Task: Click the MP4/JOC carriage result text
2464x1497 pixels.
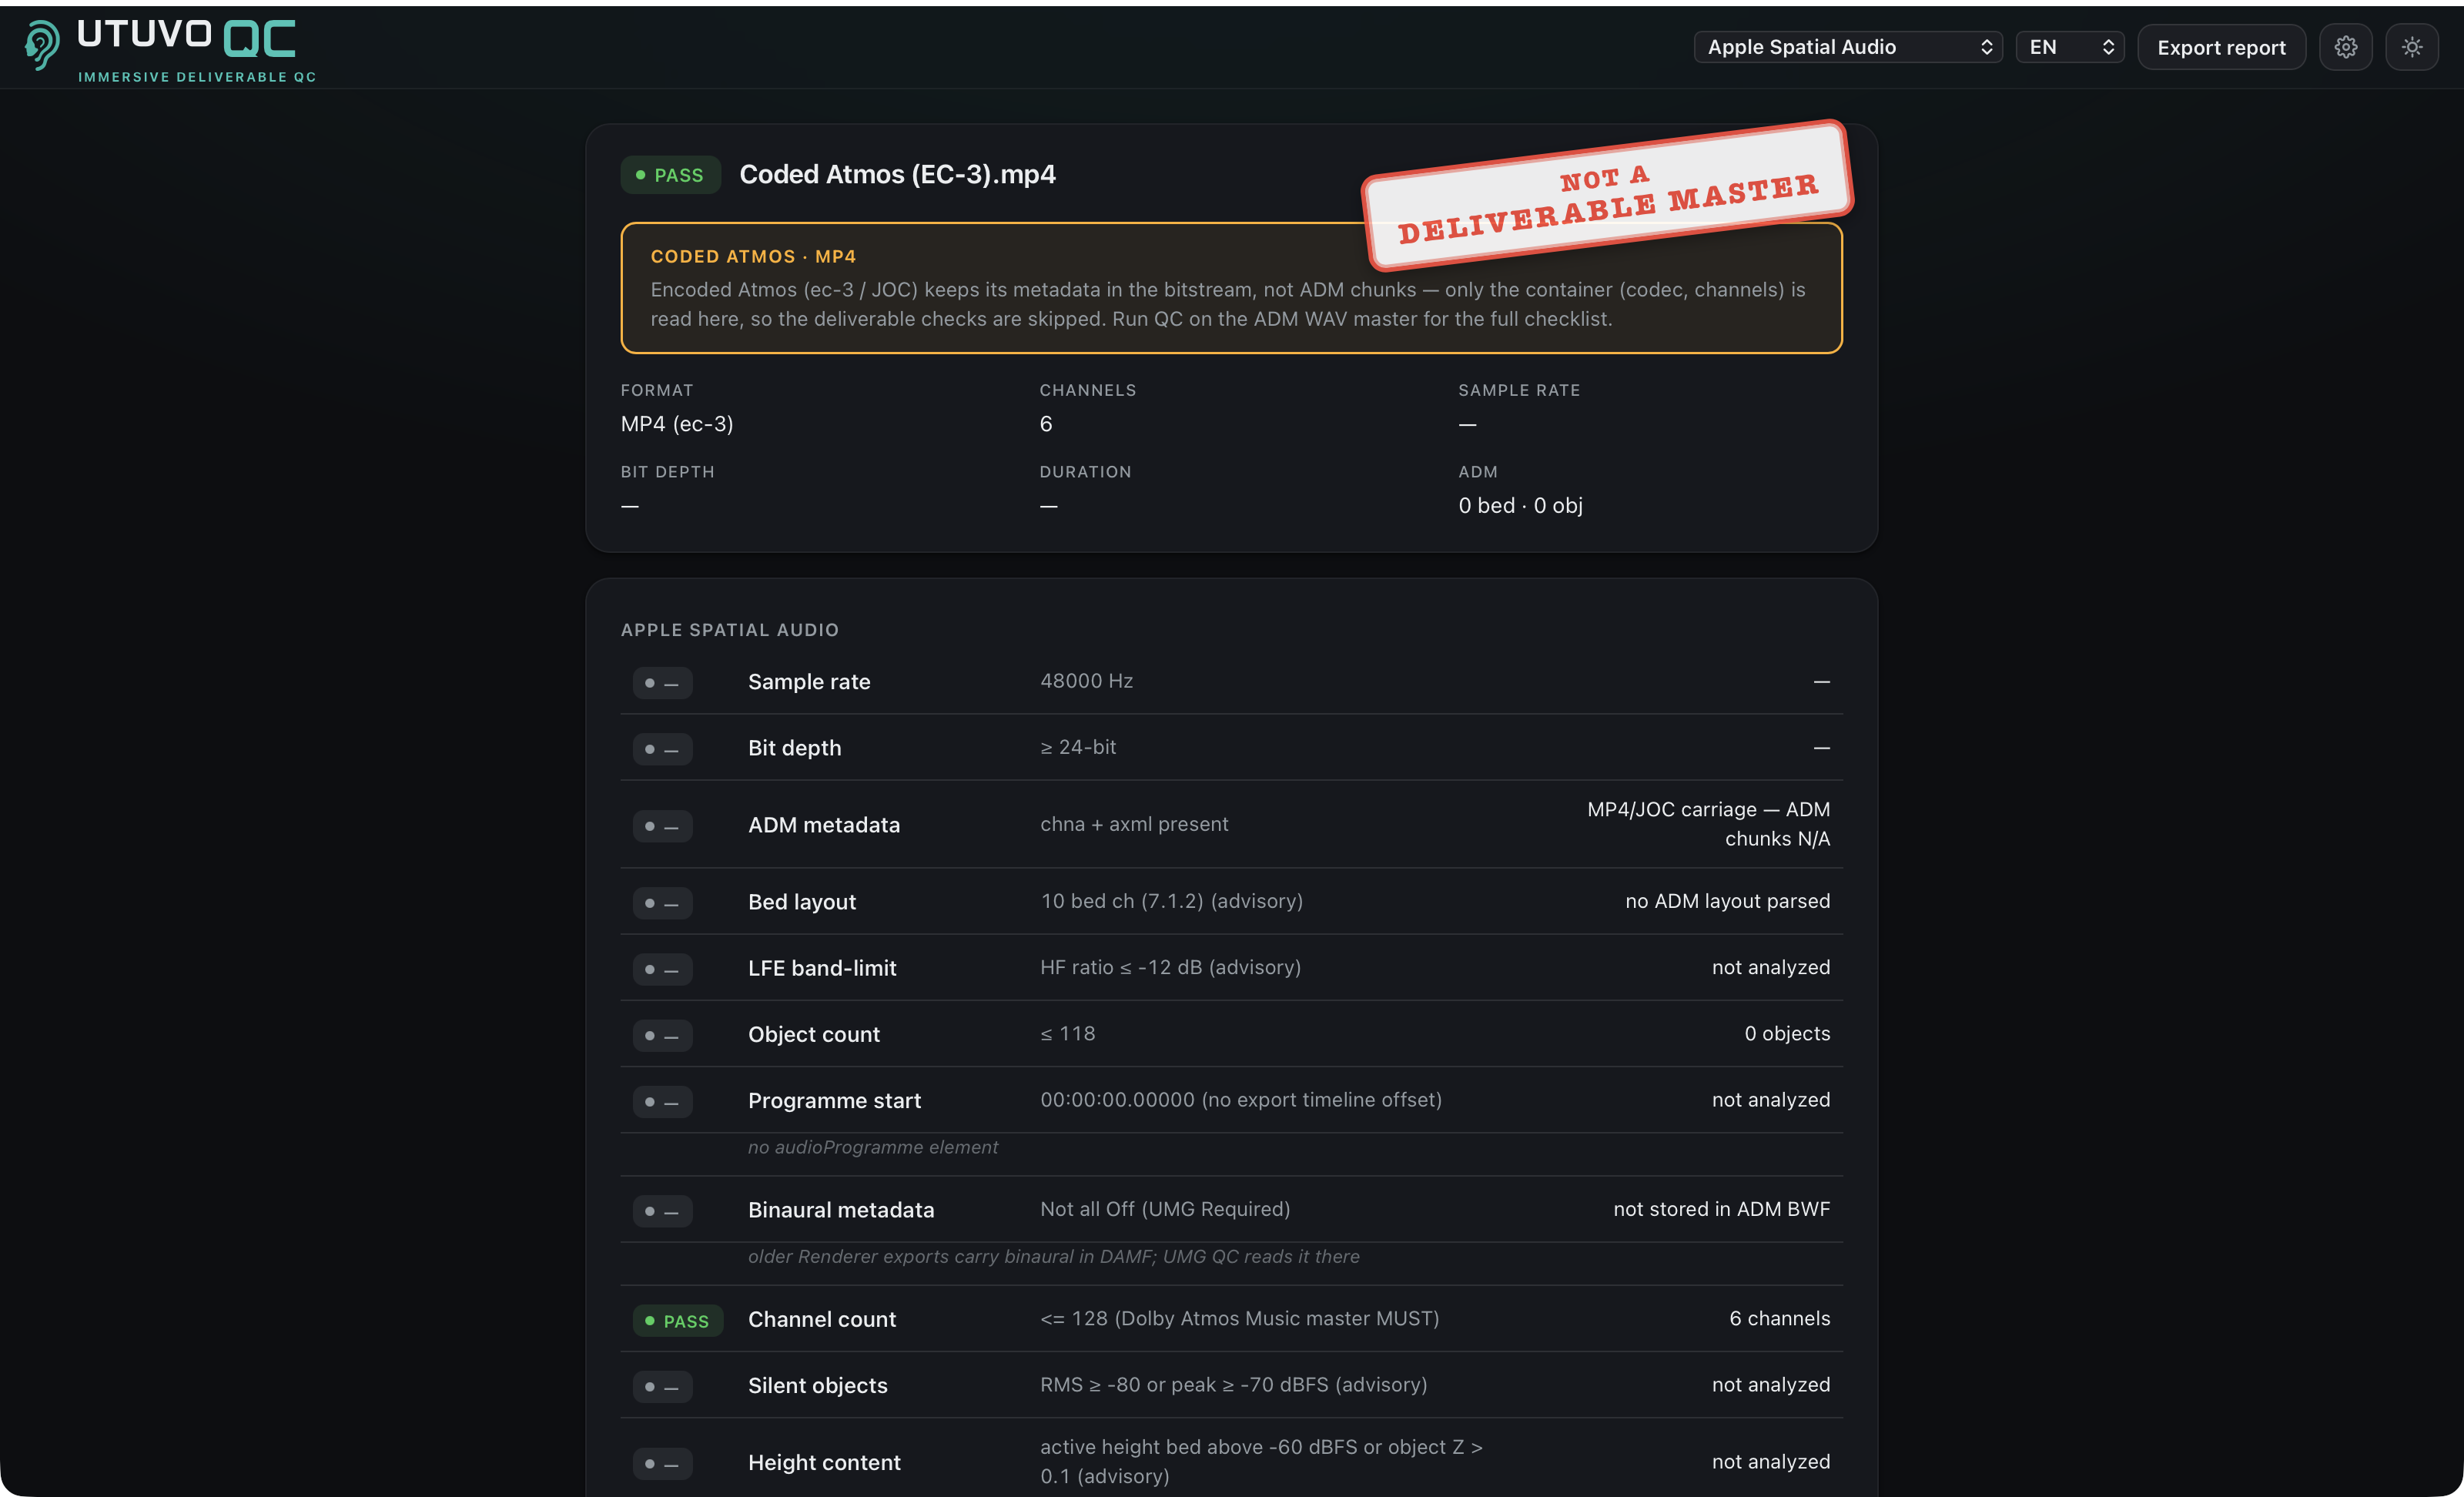Action: click(x=1708, y=824)
